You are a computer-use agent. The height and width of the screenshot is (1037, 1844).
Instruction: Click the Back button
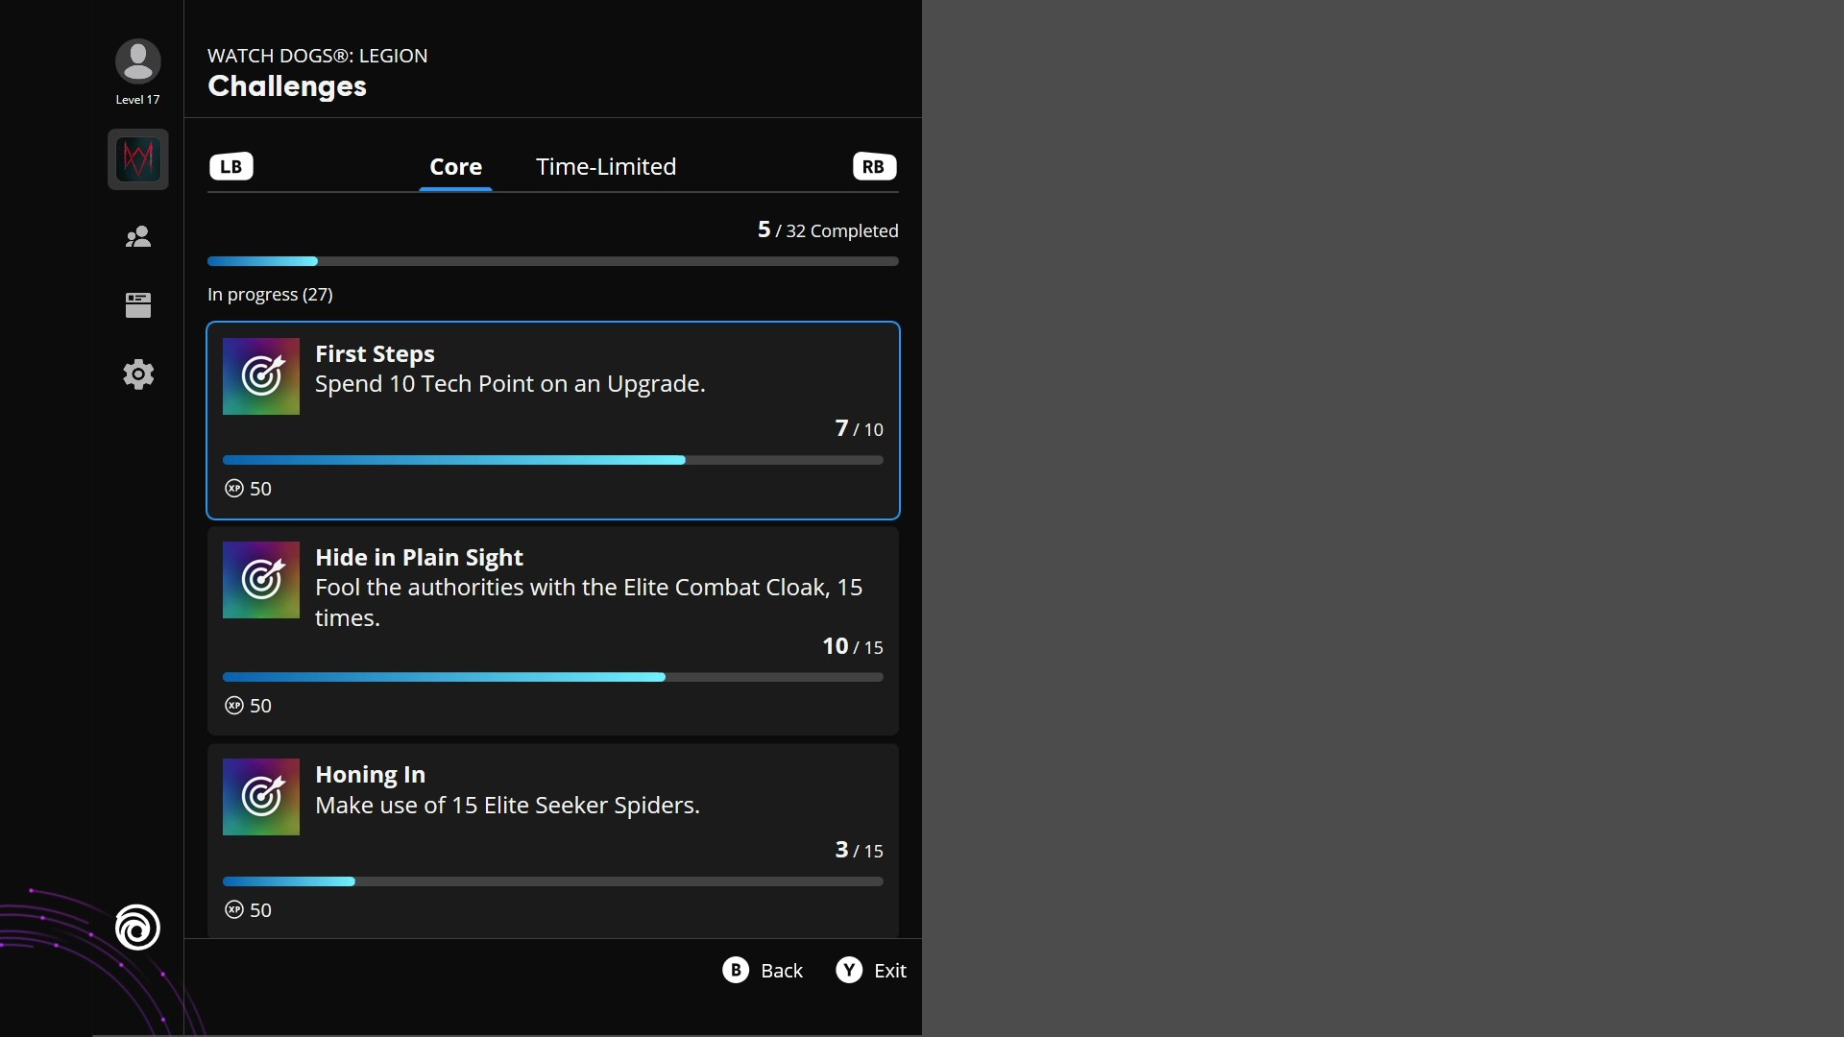click(x=763, y=971)
